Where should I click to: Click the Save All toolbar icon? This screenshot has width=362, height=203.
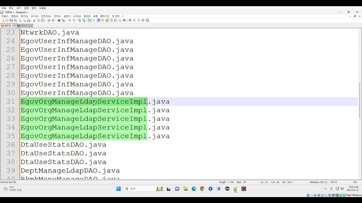coord(15,20)
